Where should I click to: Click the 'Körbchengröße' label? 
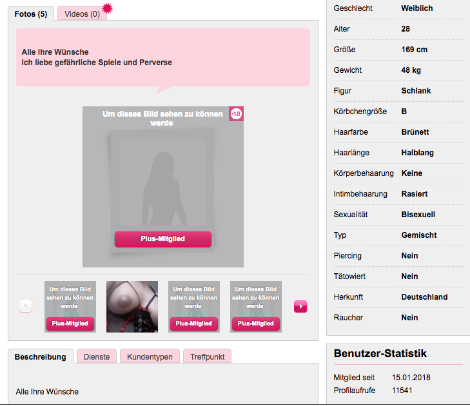click(360, 111)
